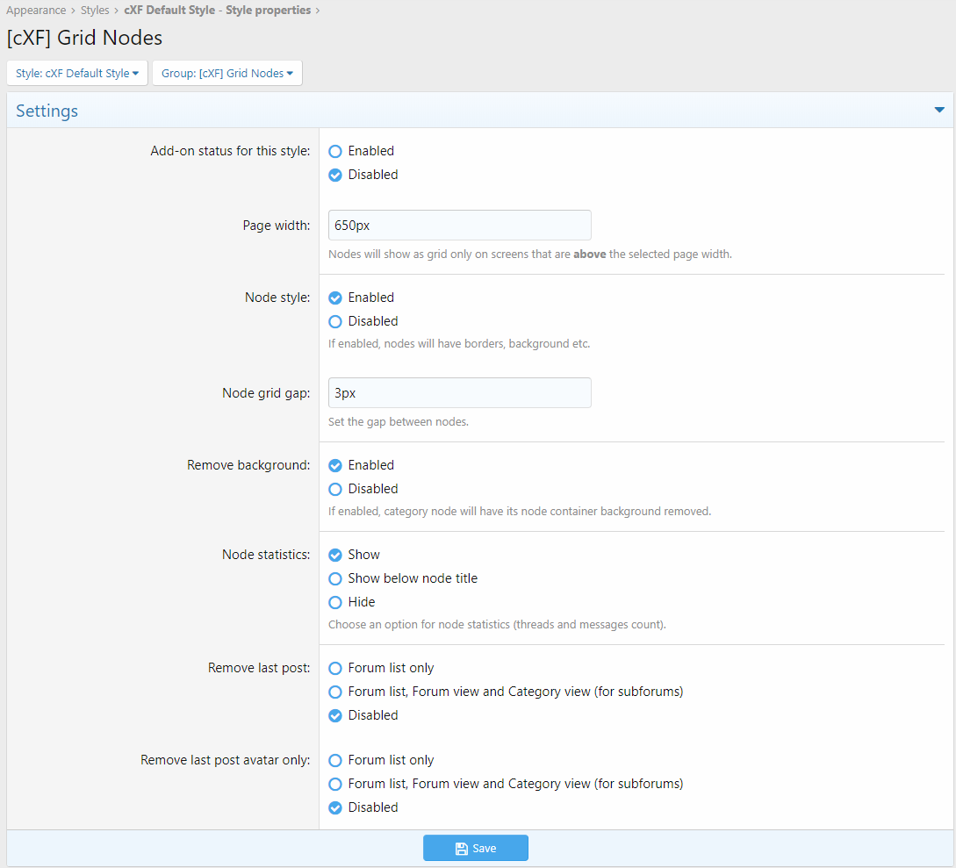
Task: Select Disabled for Node style
Action: [335, 321]
